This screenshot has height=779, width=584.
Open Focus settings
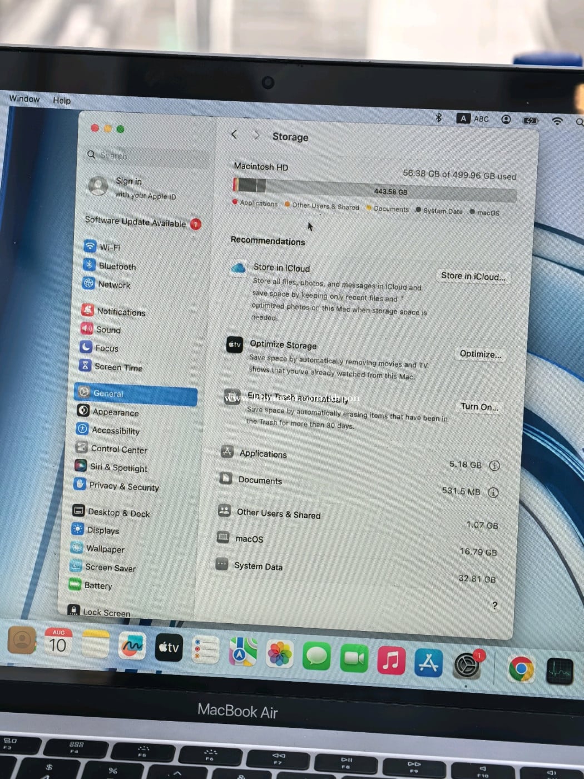pos(99,348)
